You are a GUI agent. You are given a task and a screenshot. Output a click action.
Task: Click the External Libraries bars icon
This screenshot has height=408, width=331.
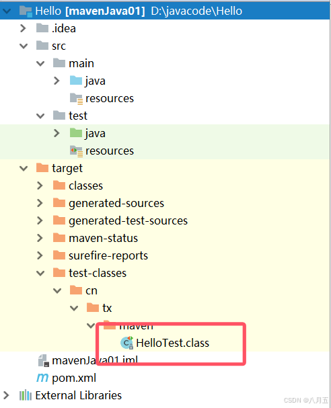(x=26, y=395)
